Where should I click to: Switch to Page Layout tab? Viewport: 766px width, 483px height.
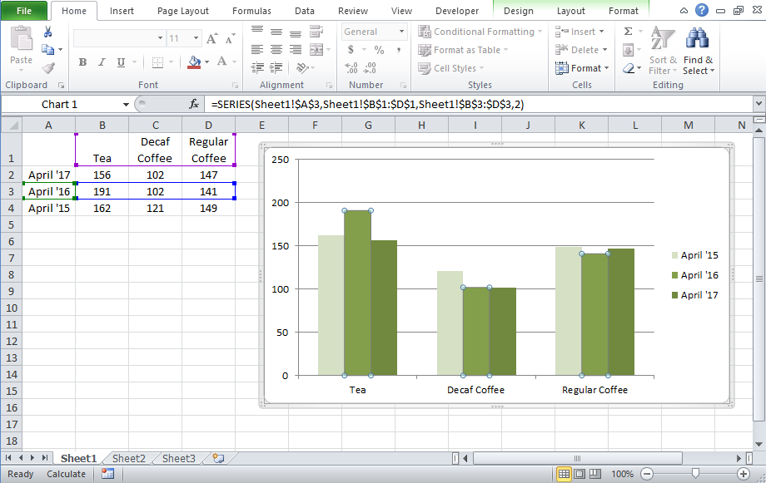182,11
